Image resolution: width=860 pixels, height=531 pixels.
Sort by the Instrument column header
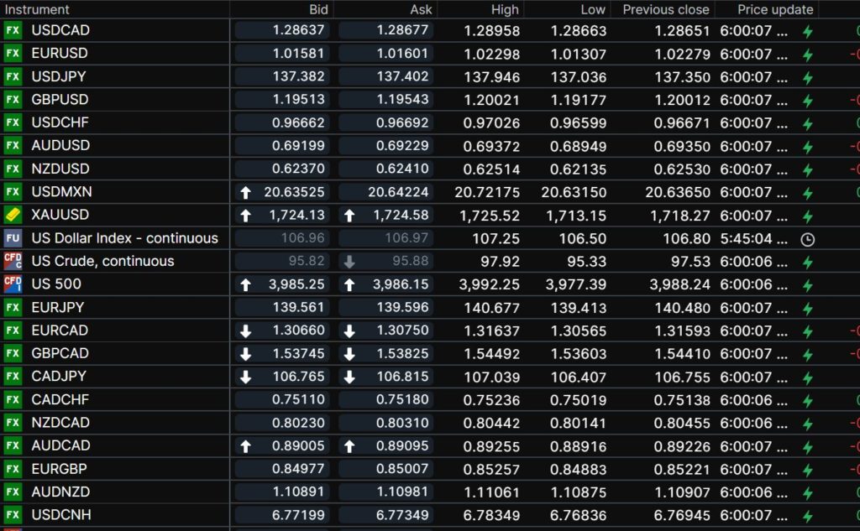pos(37,10)
